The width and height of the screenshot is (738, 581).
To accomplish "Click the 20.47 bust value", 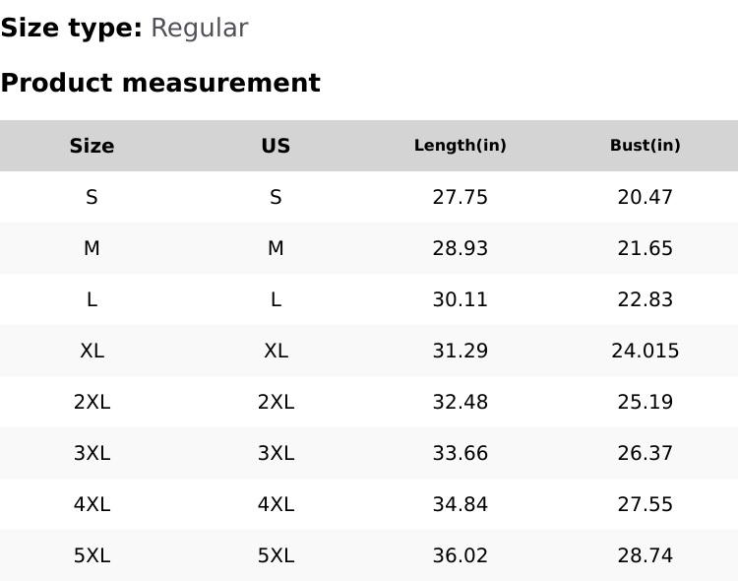I will pyautogui.click(x=645, y=197).
